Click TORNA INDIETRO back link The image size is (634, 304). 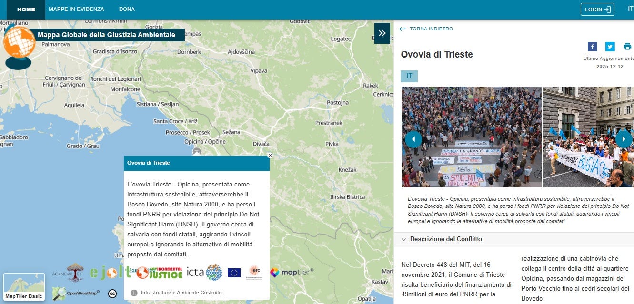(426, 29)
